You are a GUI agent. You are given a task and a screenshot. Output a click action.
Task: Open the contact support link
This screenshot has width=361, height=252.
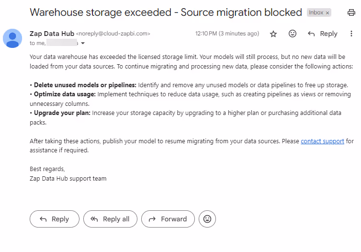(322, 141)
